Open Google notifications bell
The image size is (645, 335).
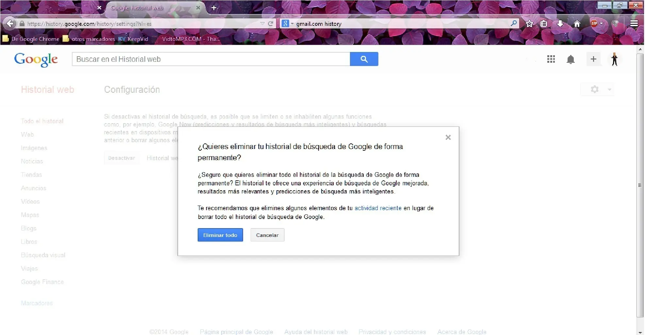click(x=571, y=59)
